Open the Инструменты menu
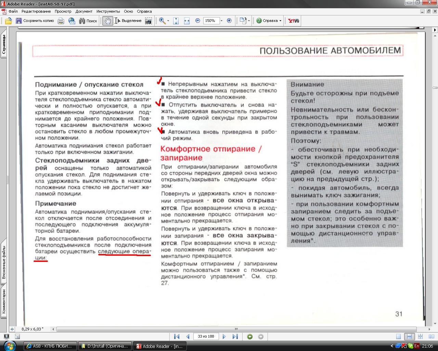Viewport: 438px width, 351px height. [x=108, y=11]
